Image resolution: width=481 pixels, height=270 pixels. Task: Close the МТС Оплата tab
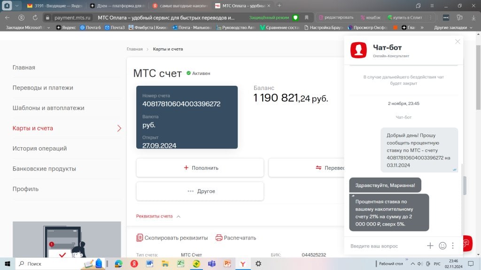[269, 6]
